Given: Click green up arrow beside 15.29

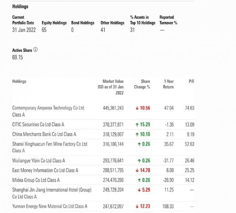Looking at the screenshot, I should (x=137, y=125).
